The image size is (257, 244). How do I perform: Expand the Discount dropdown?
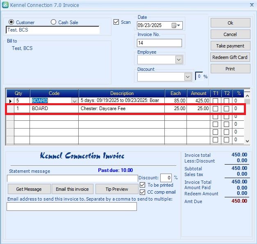tap(188, 77)
